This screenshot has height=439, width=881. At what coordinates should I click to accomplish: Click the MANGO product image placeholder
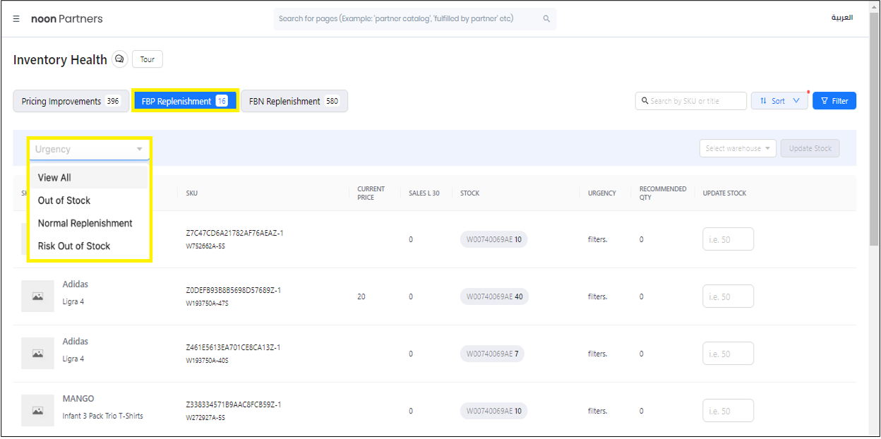37,411
